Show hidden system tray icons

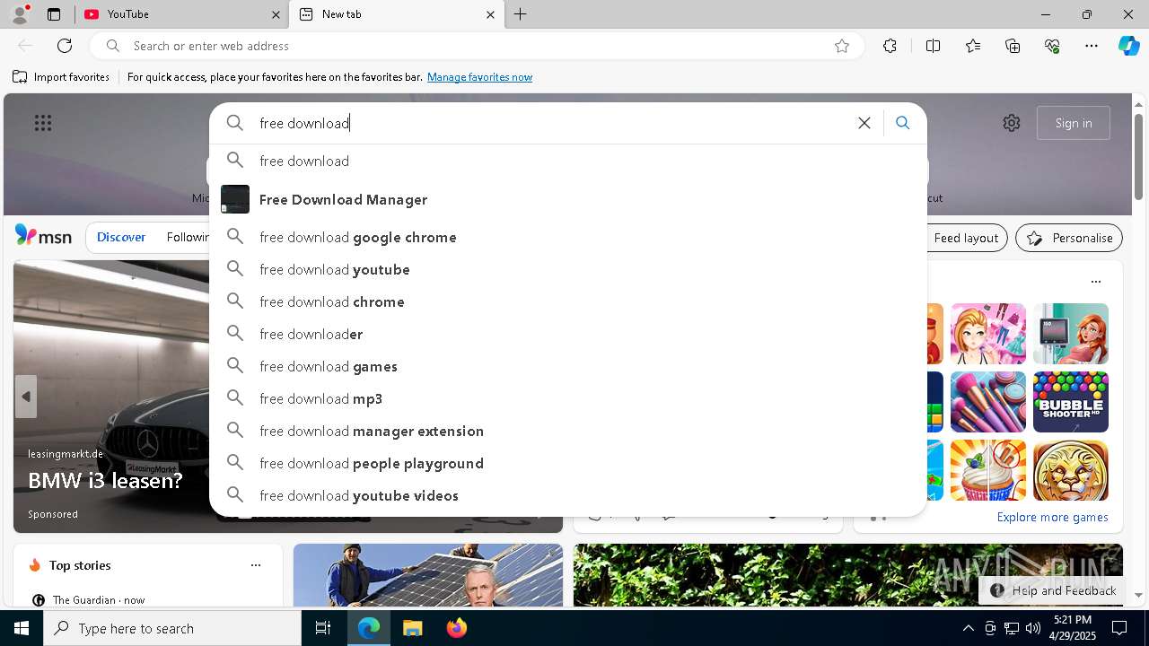[x=968, y=628]
